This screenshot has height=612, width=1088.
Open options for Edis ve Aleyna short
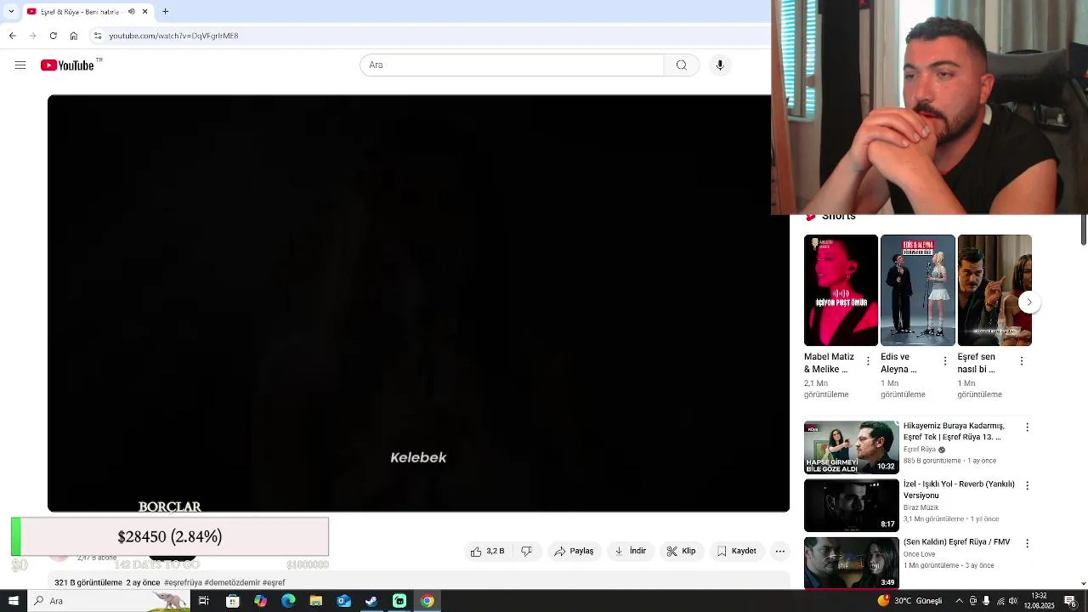coord(945,361)
